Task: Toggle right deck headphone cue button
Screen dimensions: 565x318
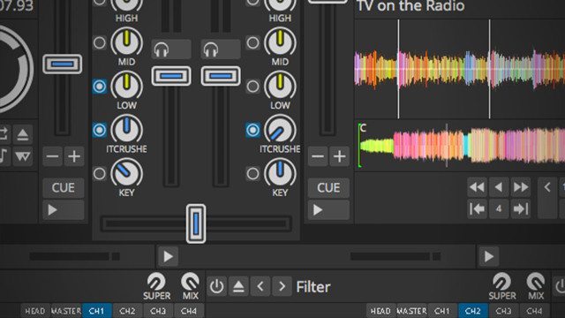Action: click(221, 49)
